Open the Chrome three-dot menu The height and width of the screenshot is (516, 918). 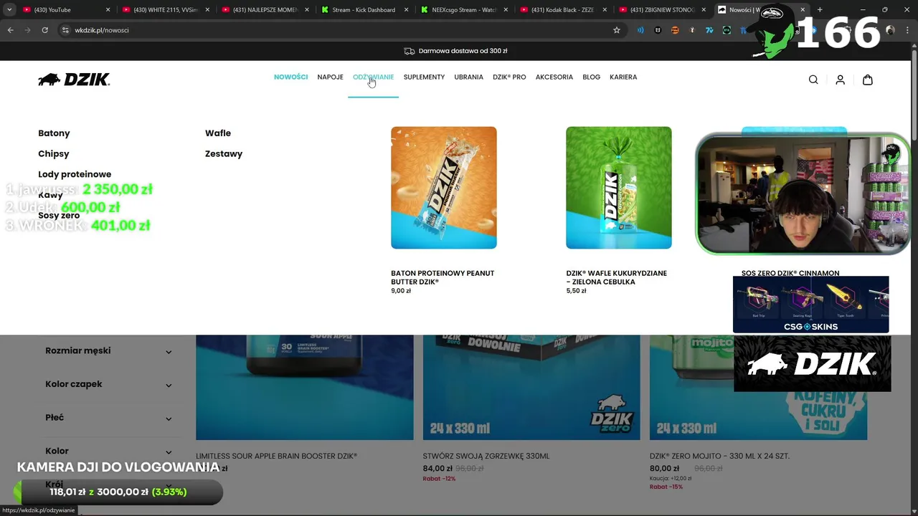(x=908, y=30)
